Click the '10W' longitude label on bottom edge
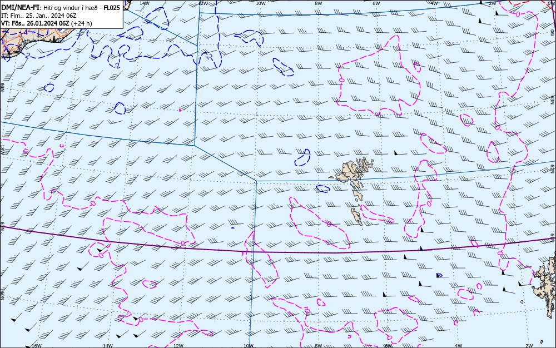556x348 pixels. [x=249, y=346]
